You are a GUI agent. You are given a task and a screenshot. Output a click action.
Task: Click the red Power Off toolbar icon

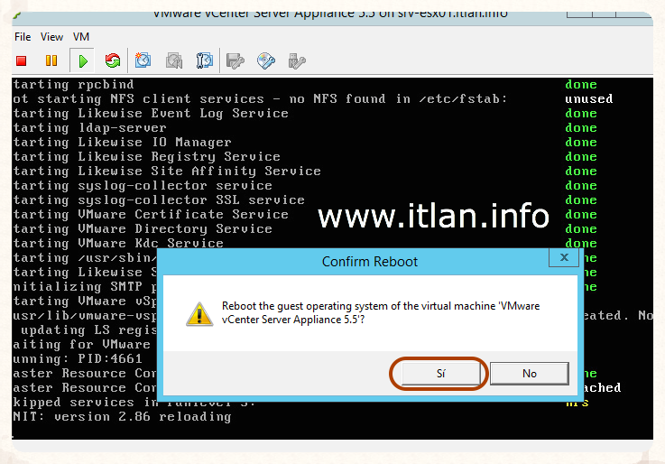[22, 61]
